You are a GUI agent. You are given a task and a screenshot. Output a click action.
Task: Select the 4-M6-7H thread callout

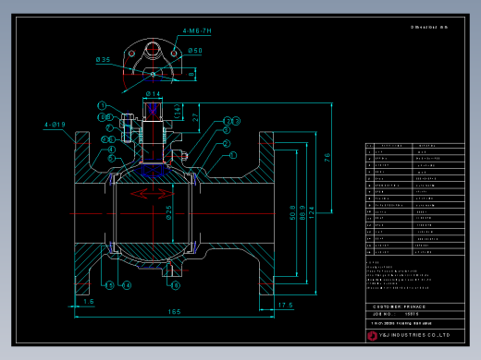click(197, 30)
